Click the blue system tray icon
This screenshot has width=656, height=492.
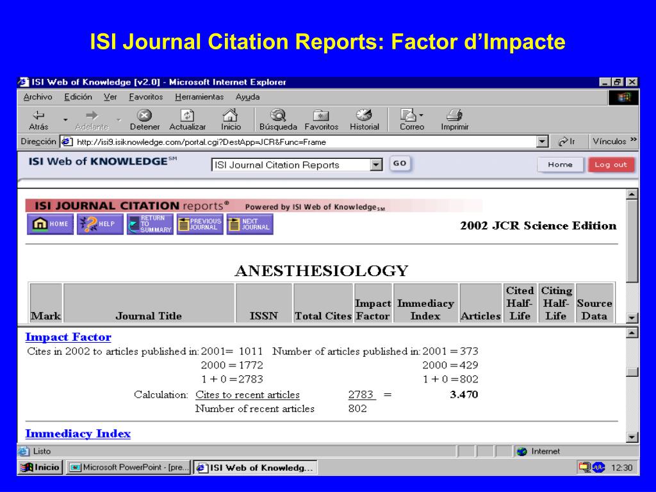(598, 467)
